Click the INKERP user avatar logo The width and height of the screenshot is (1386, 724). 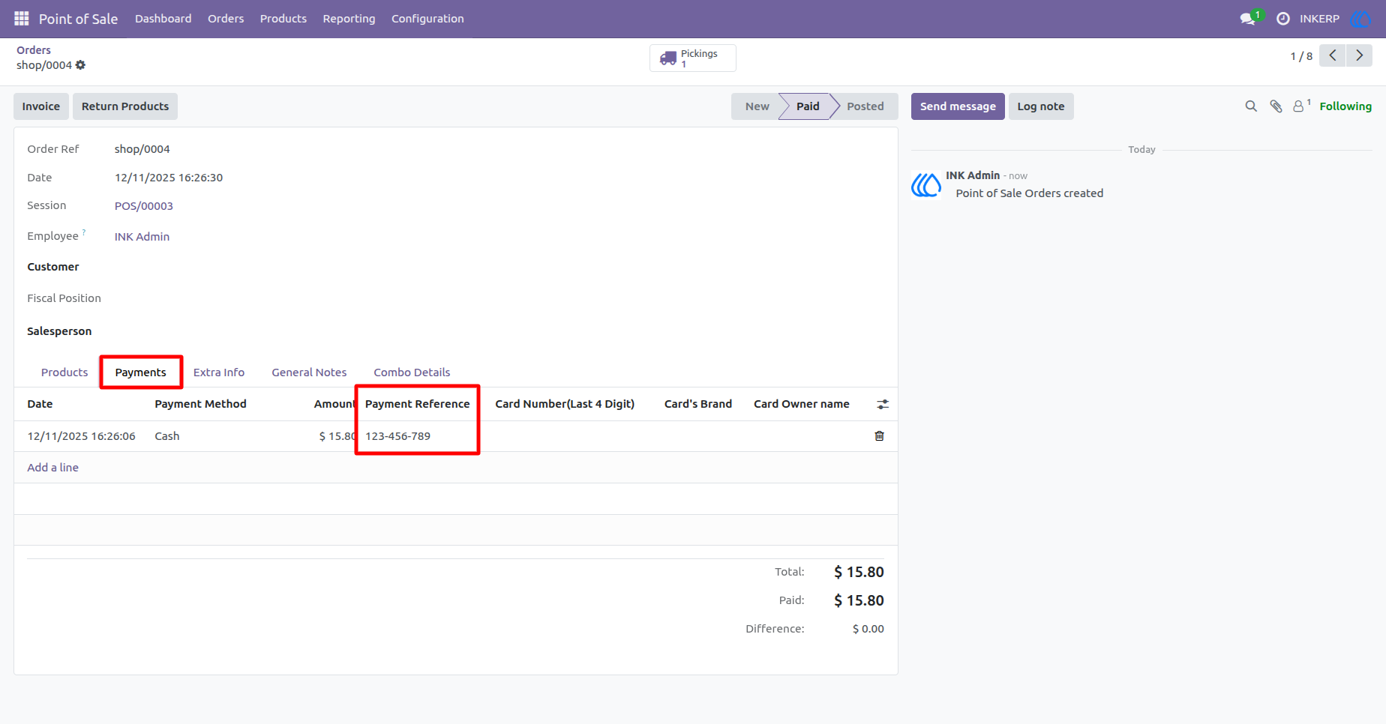[1360, 19]
